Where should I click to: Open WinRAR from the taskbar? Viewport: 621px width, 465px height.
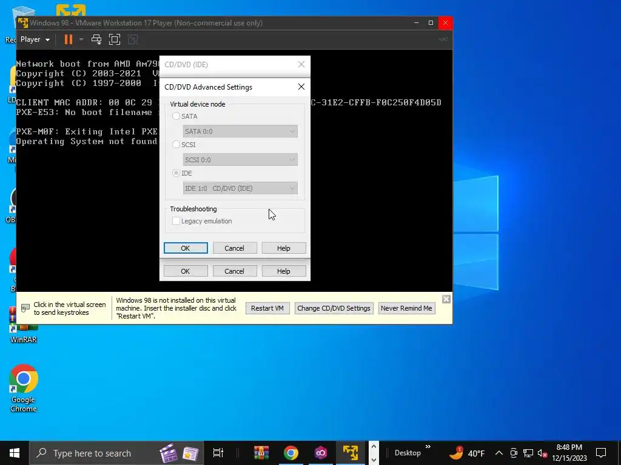[x=261, y=453]
